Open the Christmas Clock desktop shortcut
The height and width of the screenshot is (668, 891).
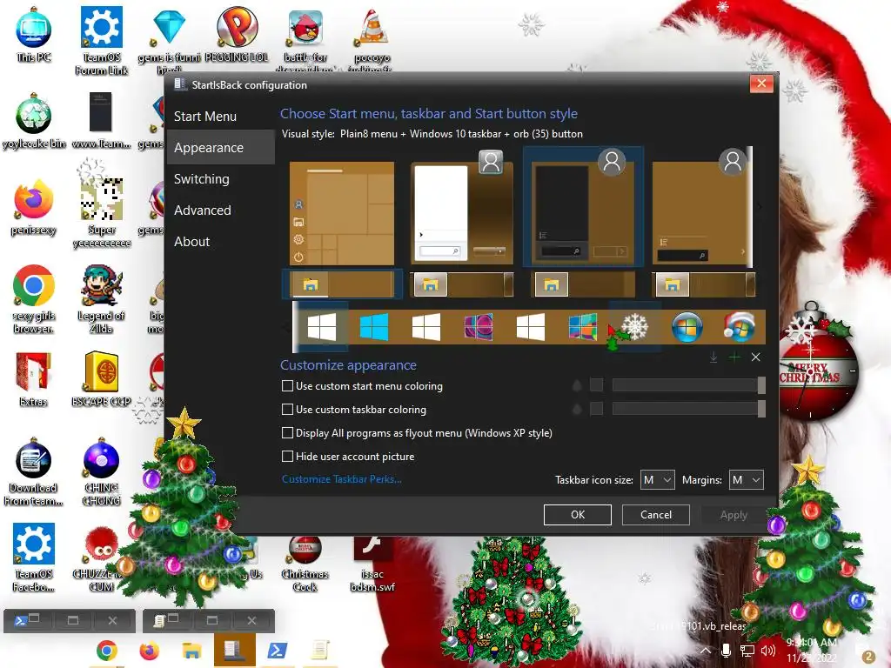point(305,565)
